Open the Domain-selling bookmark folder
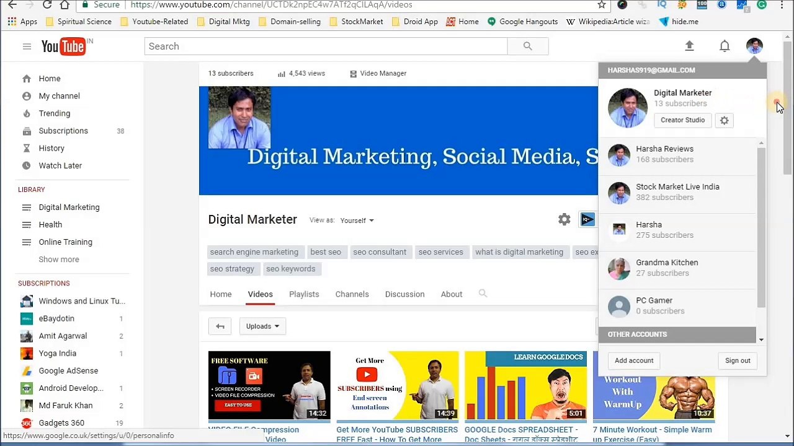Viewport: 794px width, 446px height. [289, 22]
